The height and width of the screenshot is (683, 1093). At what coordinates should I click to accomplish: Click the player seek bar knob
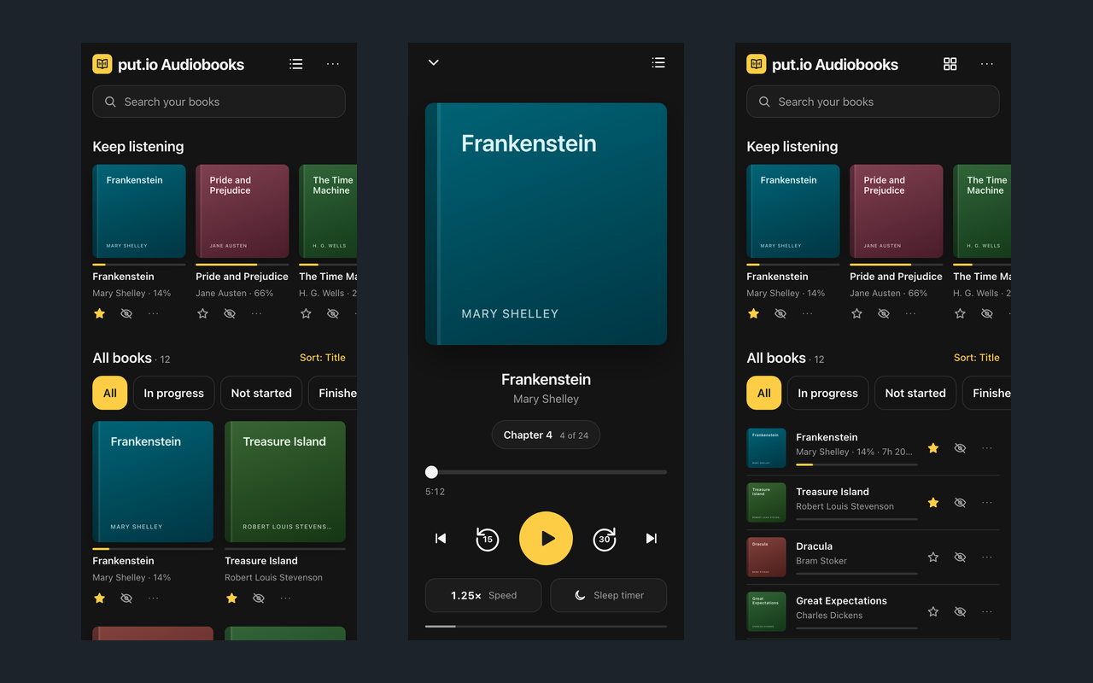click(431, 472)
